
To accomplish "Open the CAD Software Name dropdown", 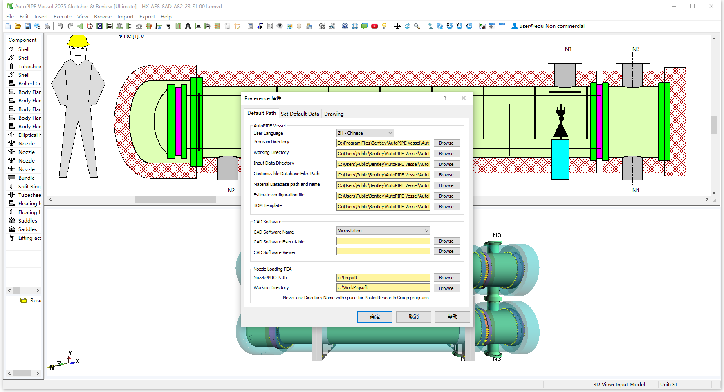I will (383, 231).
